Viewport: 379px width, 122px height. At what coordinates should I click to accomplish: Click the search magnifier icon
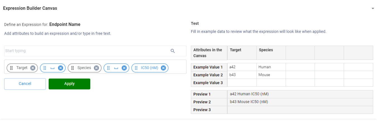pyautogui.click(x=173, y=51)
